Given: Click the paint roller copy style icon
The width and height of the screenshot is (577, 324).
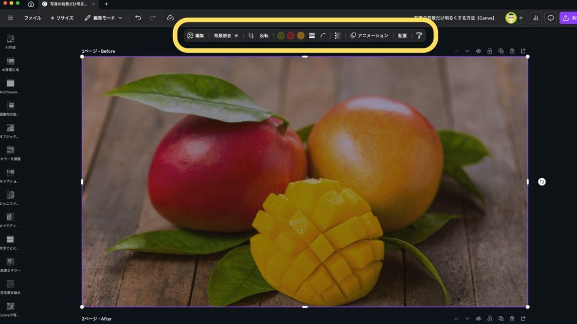Looking at the screenshot, I should pos(419,35).
